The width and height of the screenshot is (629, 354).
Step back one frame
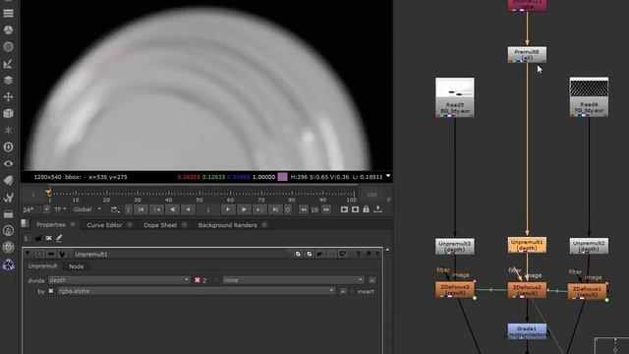tap(188, 209)
